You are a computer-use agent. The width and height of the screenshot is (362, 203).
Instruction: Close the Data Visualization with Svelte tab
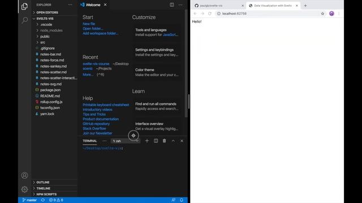(296, 6)
